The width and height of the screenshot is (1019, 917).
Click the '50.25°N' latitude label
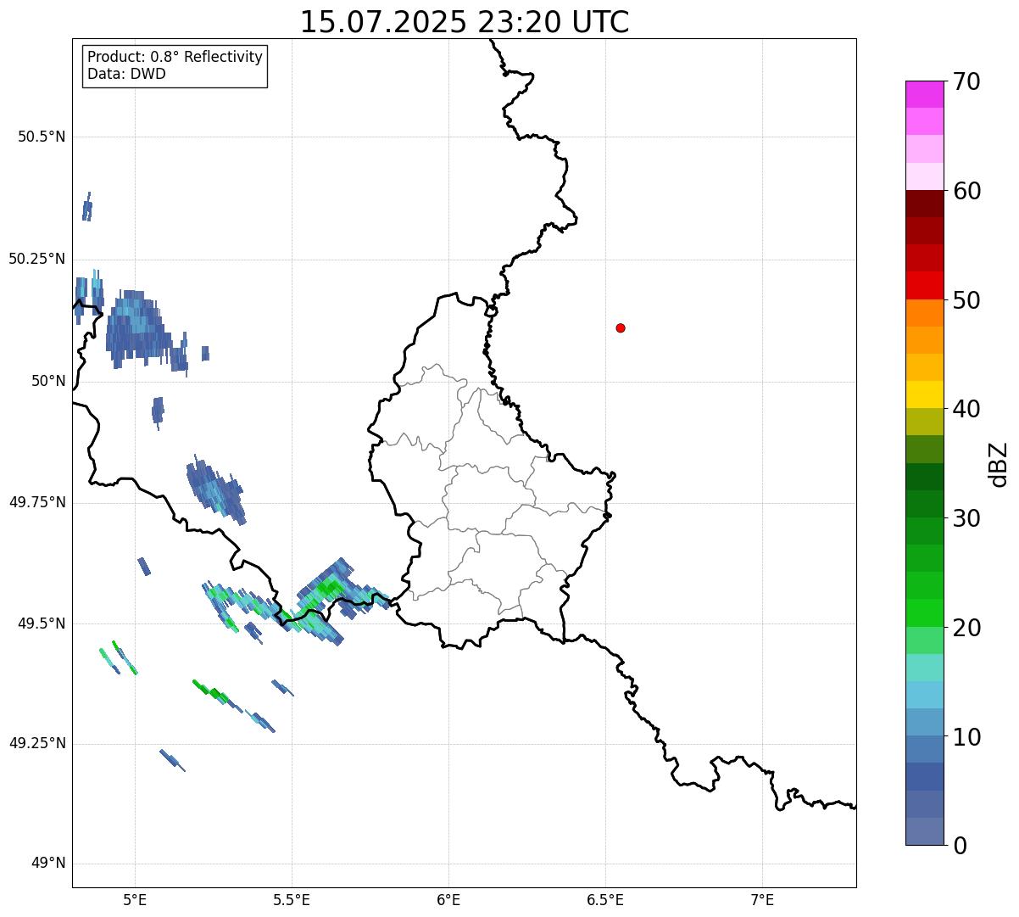(37, 259)
